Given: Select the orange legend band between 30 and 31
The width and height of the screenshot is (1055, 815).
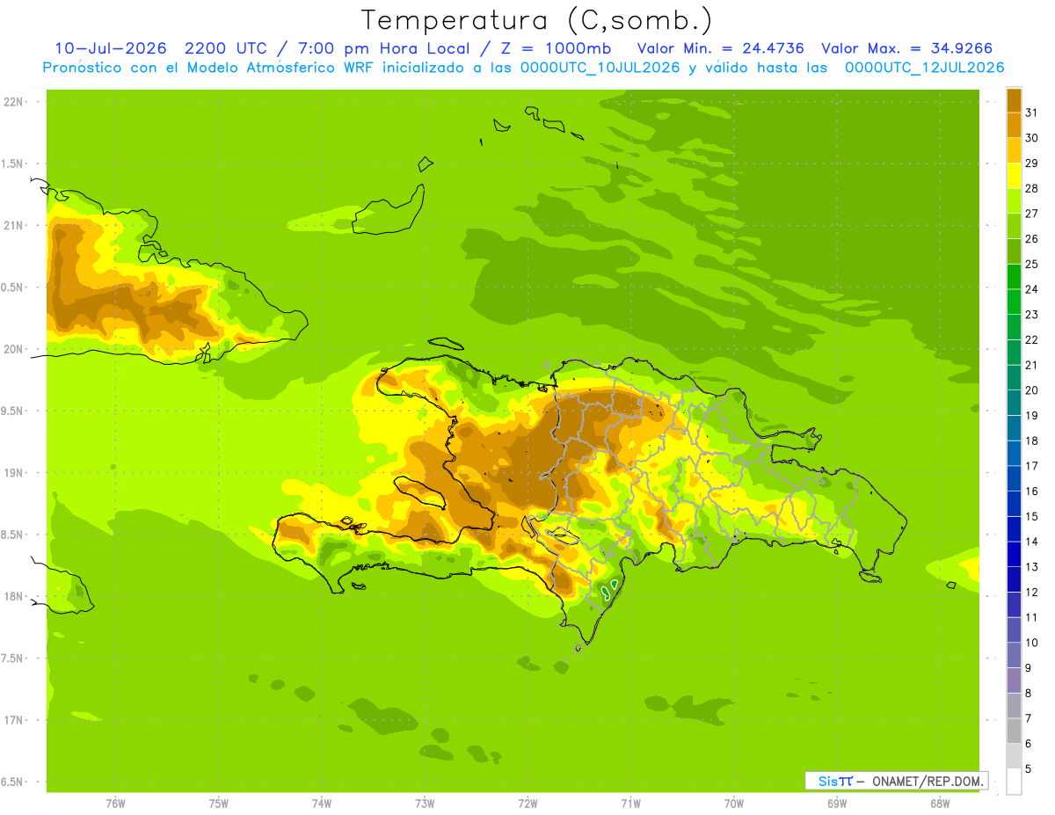Looking at the screenshot, I should pyautogui.click(x=1014, y=125).
